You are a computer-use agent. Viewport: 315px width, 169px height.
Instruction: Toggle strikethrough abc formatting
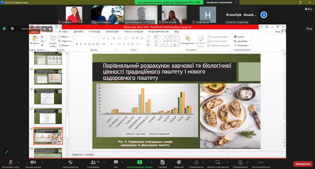pyautogui.click(x=93, y=44)
